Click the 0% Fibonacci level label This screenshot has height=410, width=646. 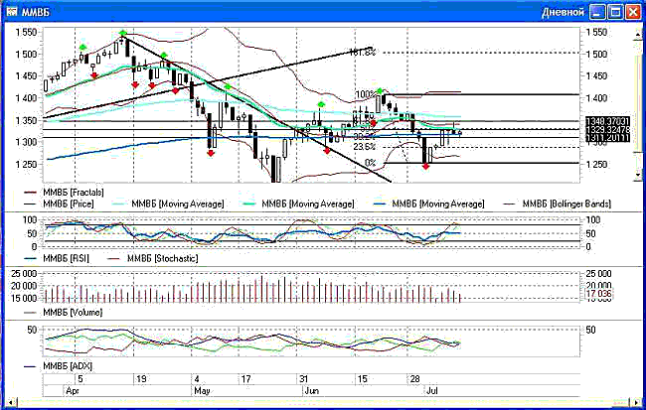(x=371, y=163)
